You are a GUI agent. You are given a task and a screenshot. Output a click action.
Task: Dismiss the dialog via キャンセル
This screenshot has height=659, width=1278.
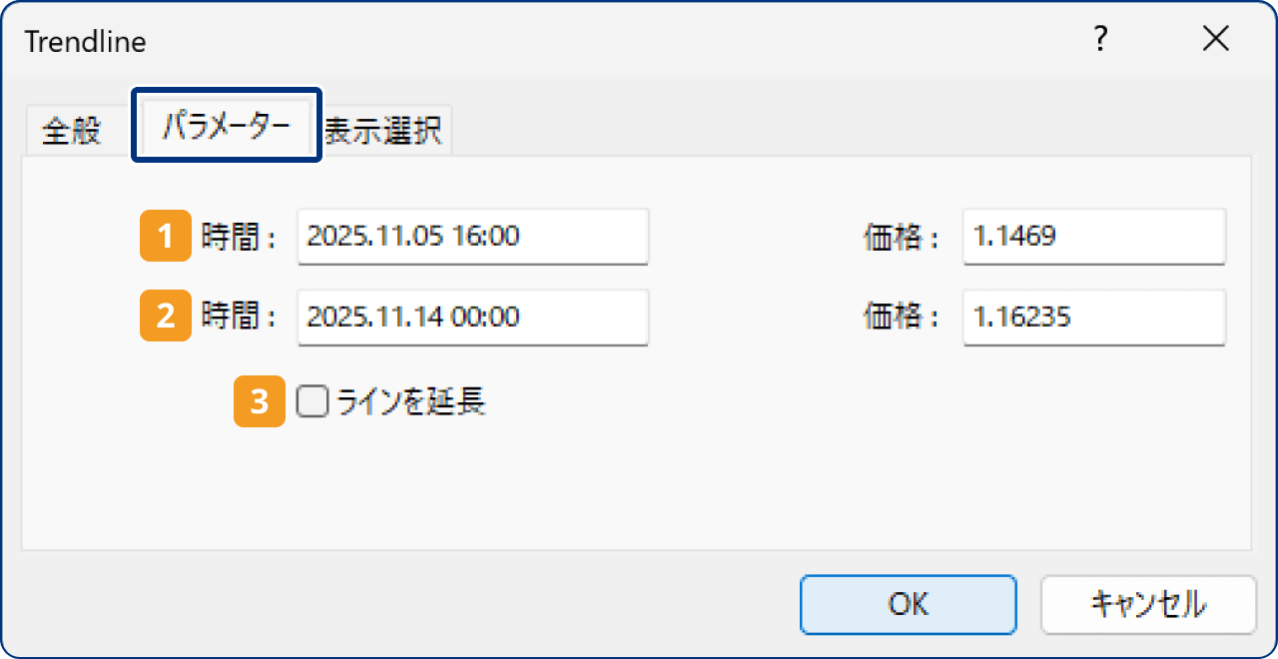[1148, 604]
